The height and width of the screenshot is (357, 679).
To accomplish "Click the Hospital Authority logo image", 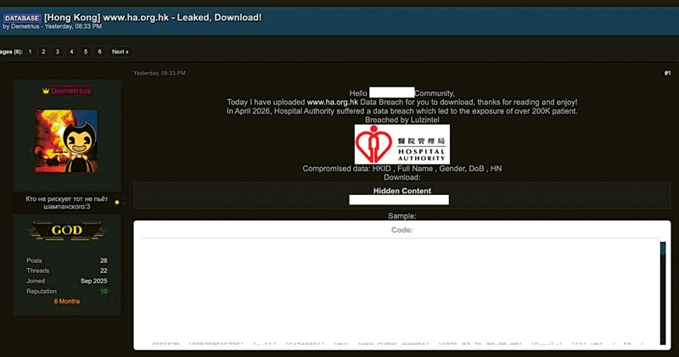I will (x=401, y=144).
